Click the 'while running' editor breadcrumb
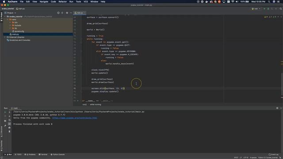Viewport: 283px width, 159px height. coord(96,105)
